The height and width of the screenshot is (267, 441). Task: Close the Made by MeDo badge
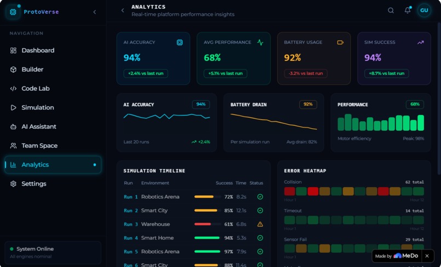(427, 256)
